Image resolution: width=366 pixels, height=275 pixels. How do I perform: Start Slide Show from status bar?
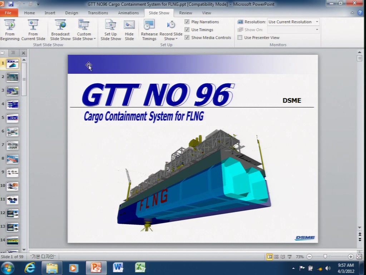point(290,257)
